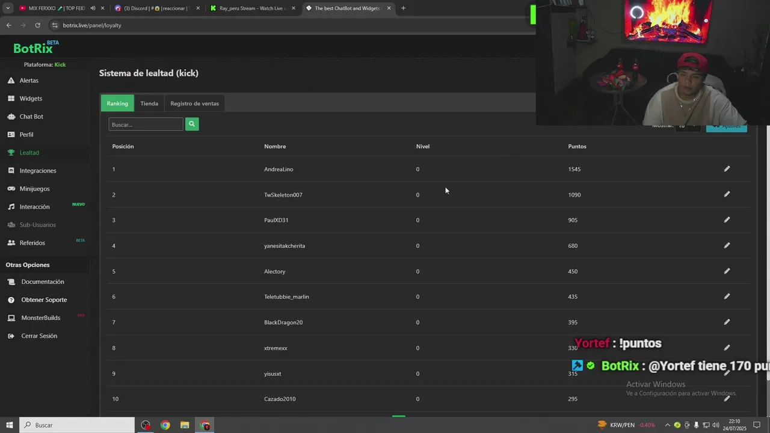Open the Windows notification center icon

coord(757,425)
